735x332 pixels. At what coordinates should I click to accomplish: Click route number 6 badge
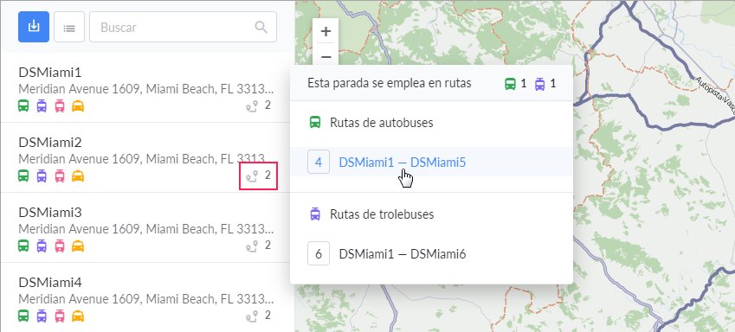(x=319, y=254)
